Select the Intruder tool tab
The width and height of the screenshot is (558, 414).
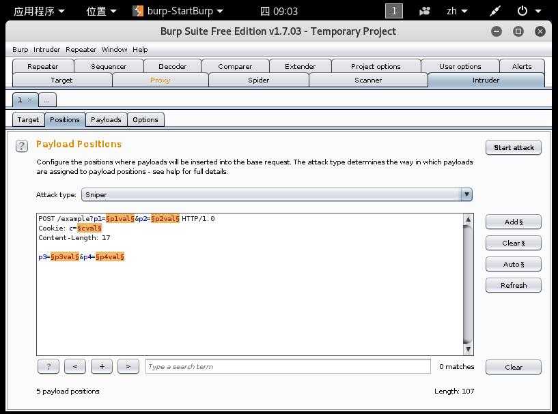pyautogui.click(x=486, y=80)
